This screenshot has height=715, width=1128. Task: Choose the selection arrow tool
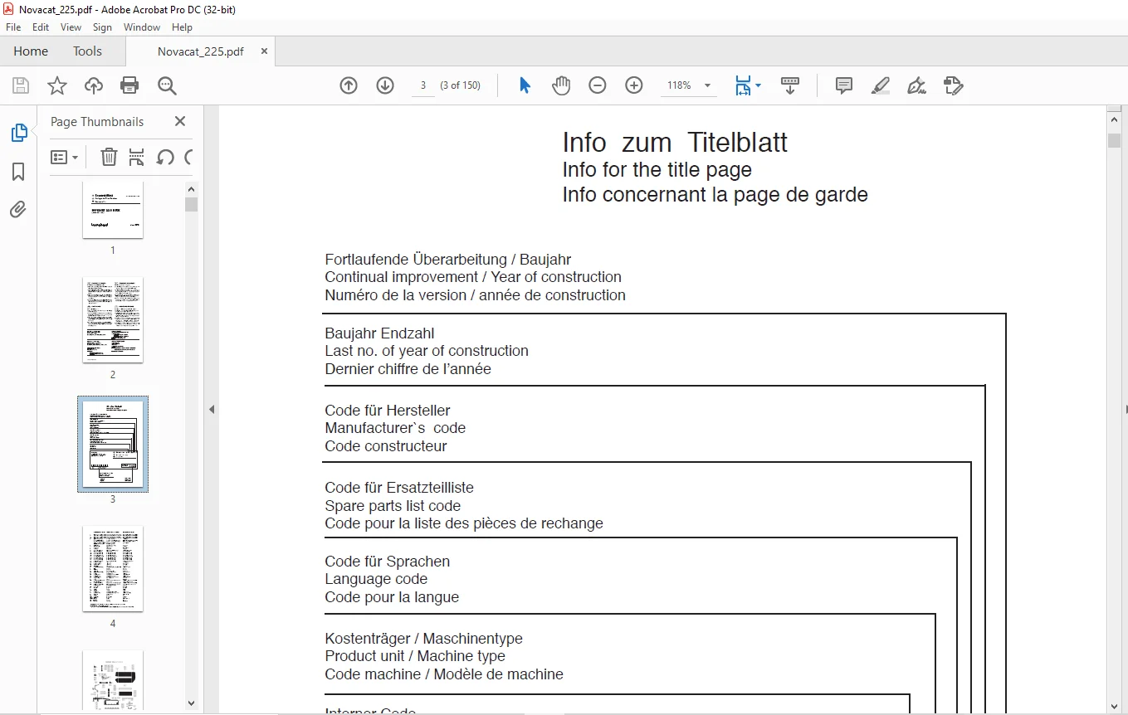[525, 85]
